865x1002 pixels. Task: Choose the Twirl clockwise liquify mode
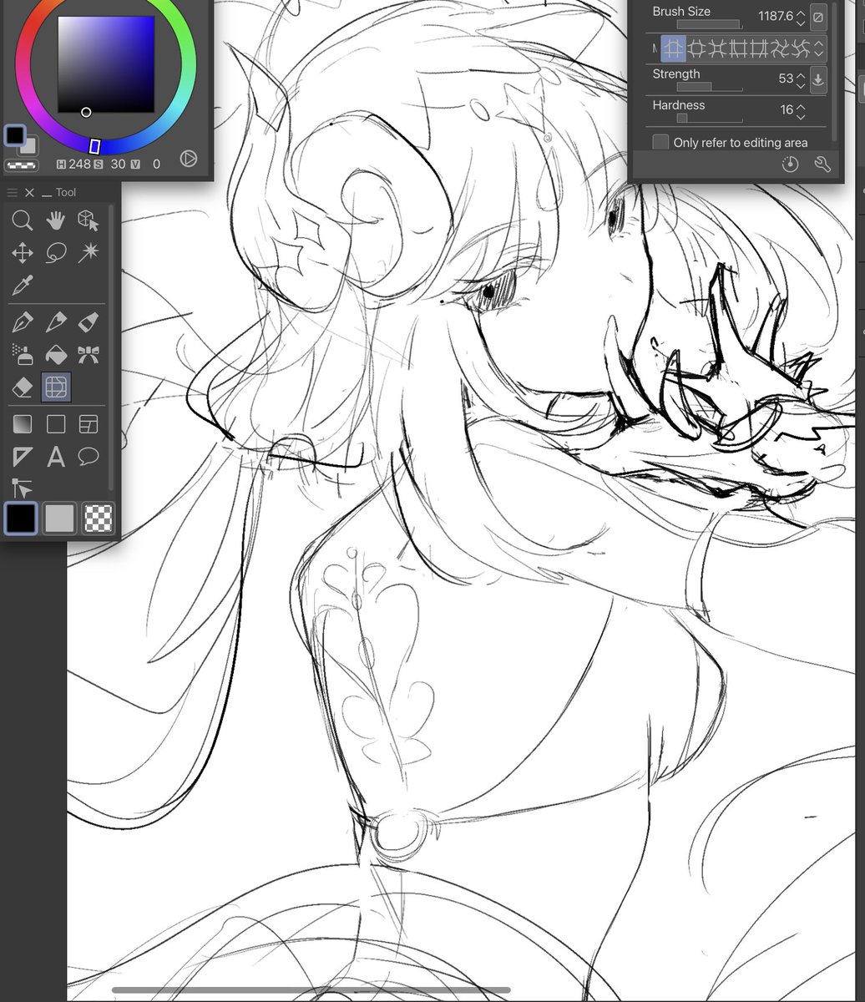pyautogui.click(x=779, y=48)
